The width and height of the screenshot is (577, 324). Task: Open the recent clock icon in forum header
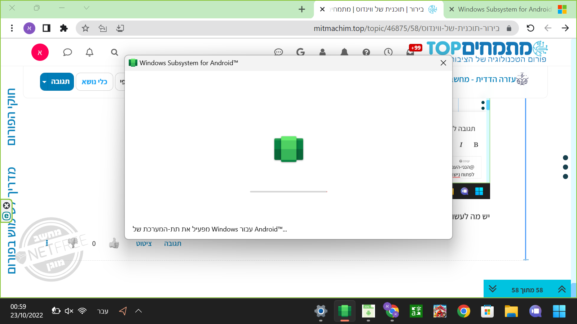click(x=388, y=52)
